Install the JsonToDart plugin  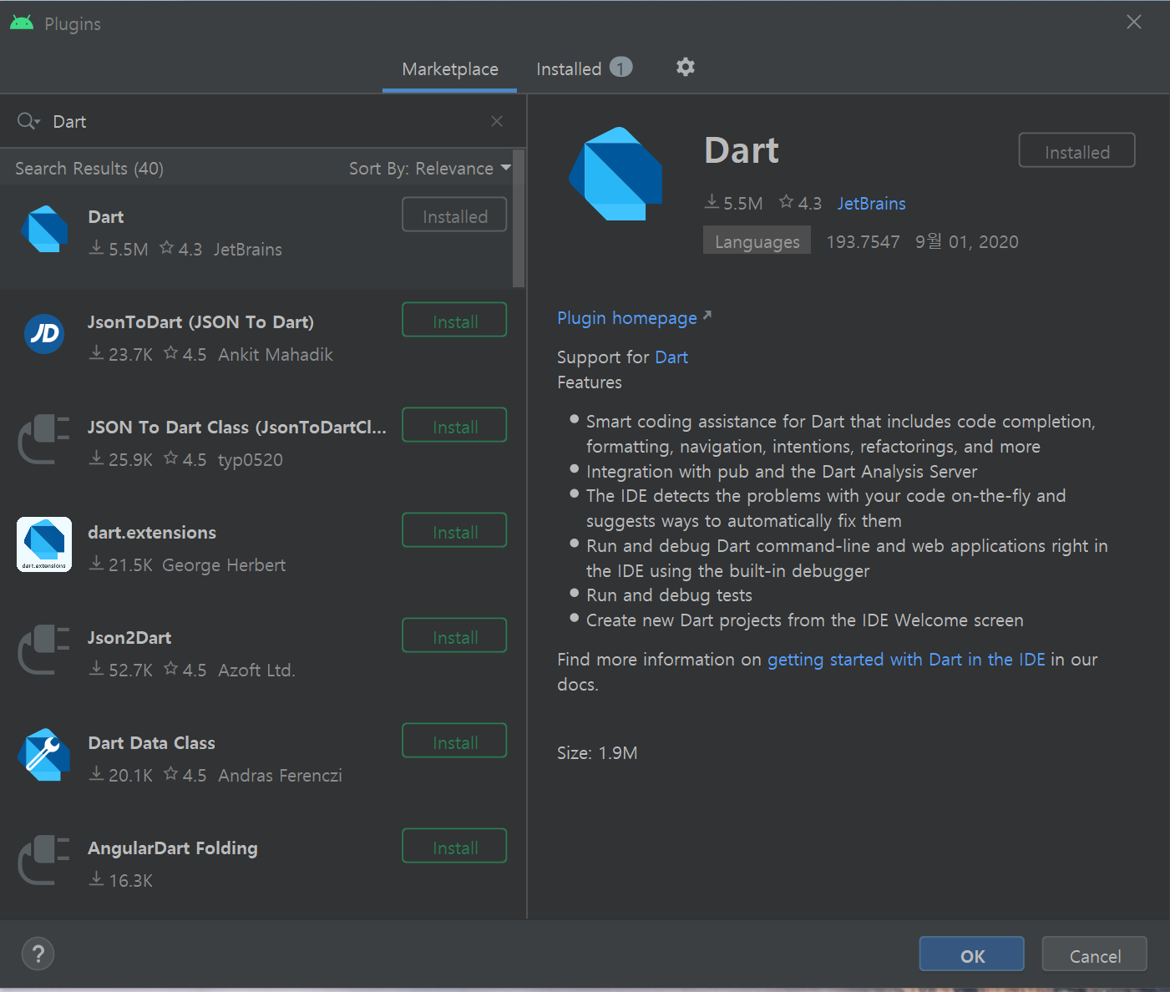(454, 320)
